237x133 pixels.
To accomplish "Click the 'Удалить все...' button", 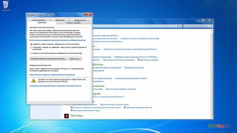I will pyautogui.click(x=75, y=58).
